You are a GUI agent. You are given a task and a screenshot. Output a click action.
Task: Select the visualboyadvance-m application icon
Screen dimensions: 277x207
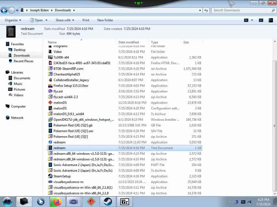50,182
